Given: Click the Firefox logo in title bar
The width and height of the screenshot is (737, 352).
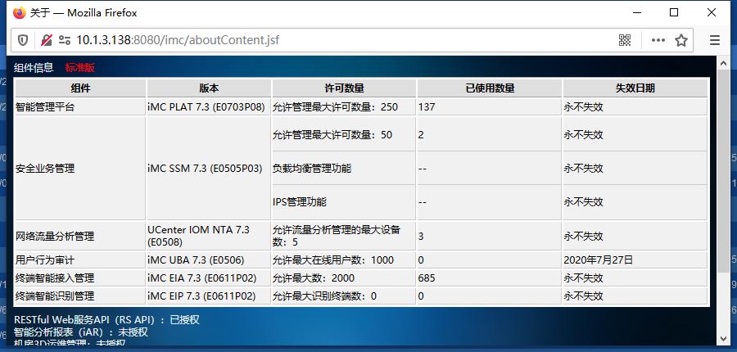Looking at the screenshot, I should click(x=20, y=13).
